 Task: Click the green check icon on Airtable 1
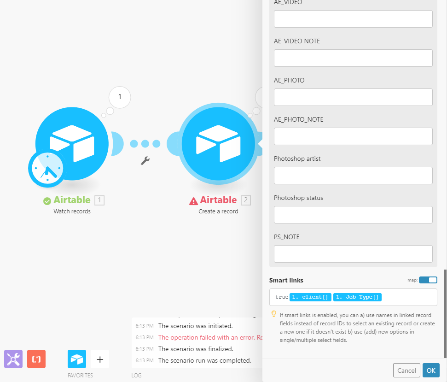click(47, 201)
